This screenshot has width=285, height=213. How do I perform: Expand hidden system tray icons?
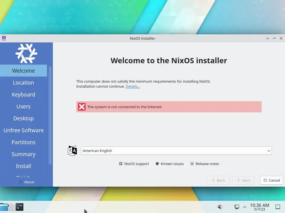[x=245, y=207]
